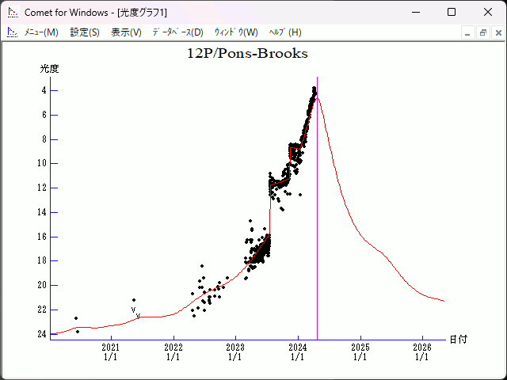Screen dimensions: 507x380
Task: Click the Comet app icon in title bar
Action: click(13, 13)
